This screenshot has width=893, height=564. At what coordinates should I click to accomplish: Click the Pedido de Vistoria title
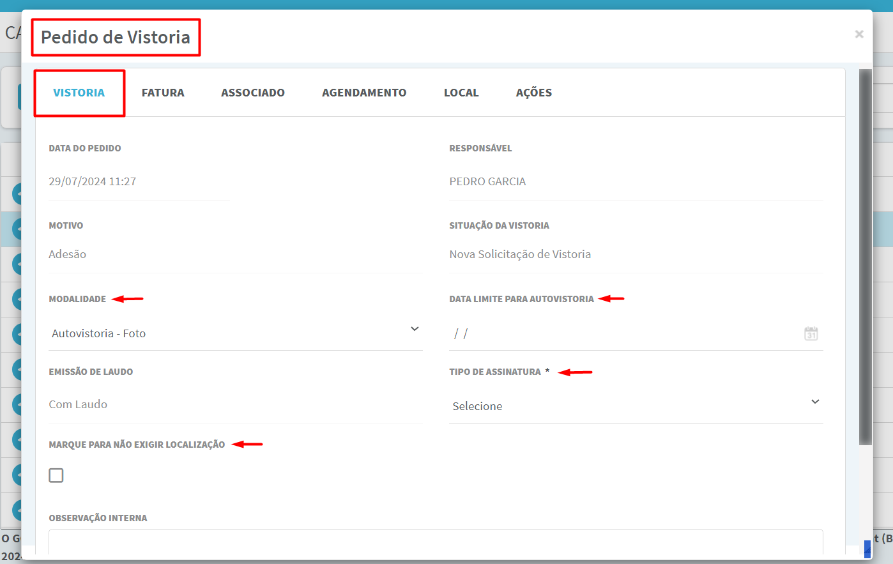click(116, 37)
